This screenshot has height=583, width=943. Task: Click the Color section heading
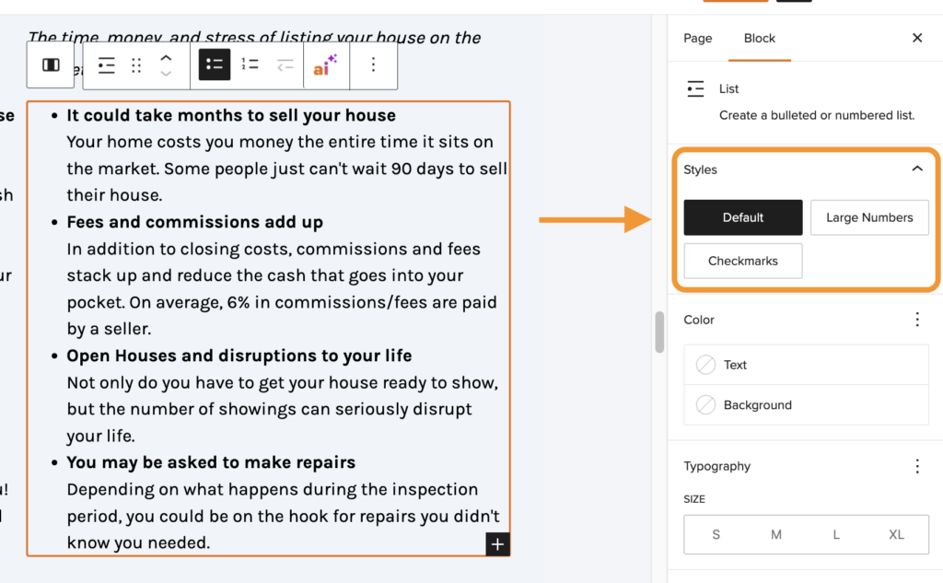[x=698, y=320]
